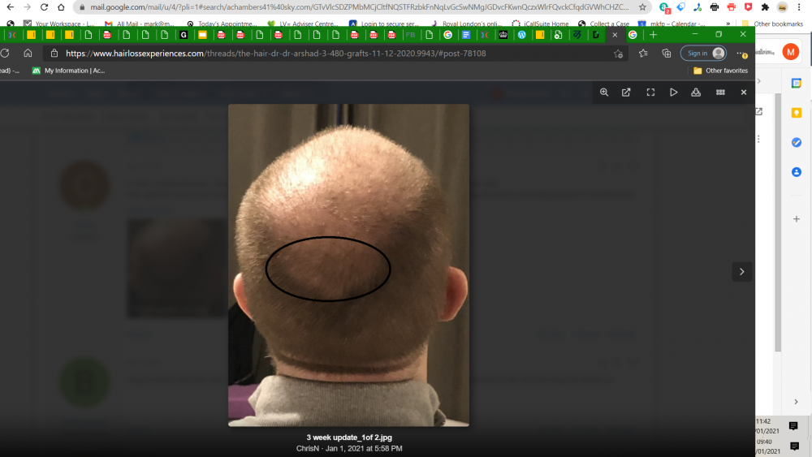View site info via the Edge lock icon
812x457 pixels.
[54, 54]
